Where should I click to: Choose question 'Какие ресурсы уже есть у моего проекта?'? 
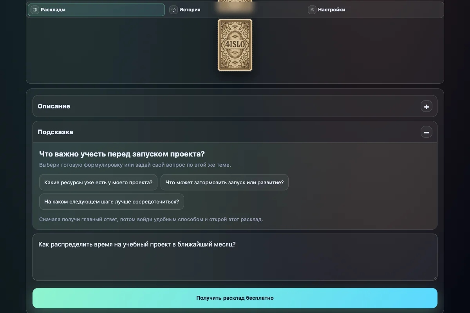[98, 182]
